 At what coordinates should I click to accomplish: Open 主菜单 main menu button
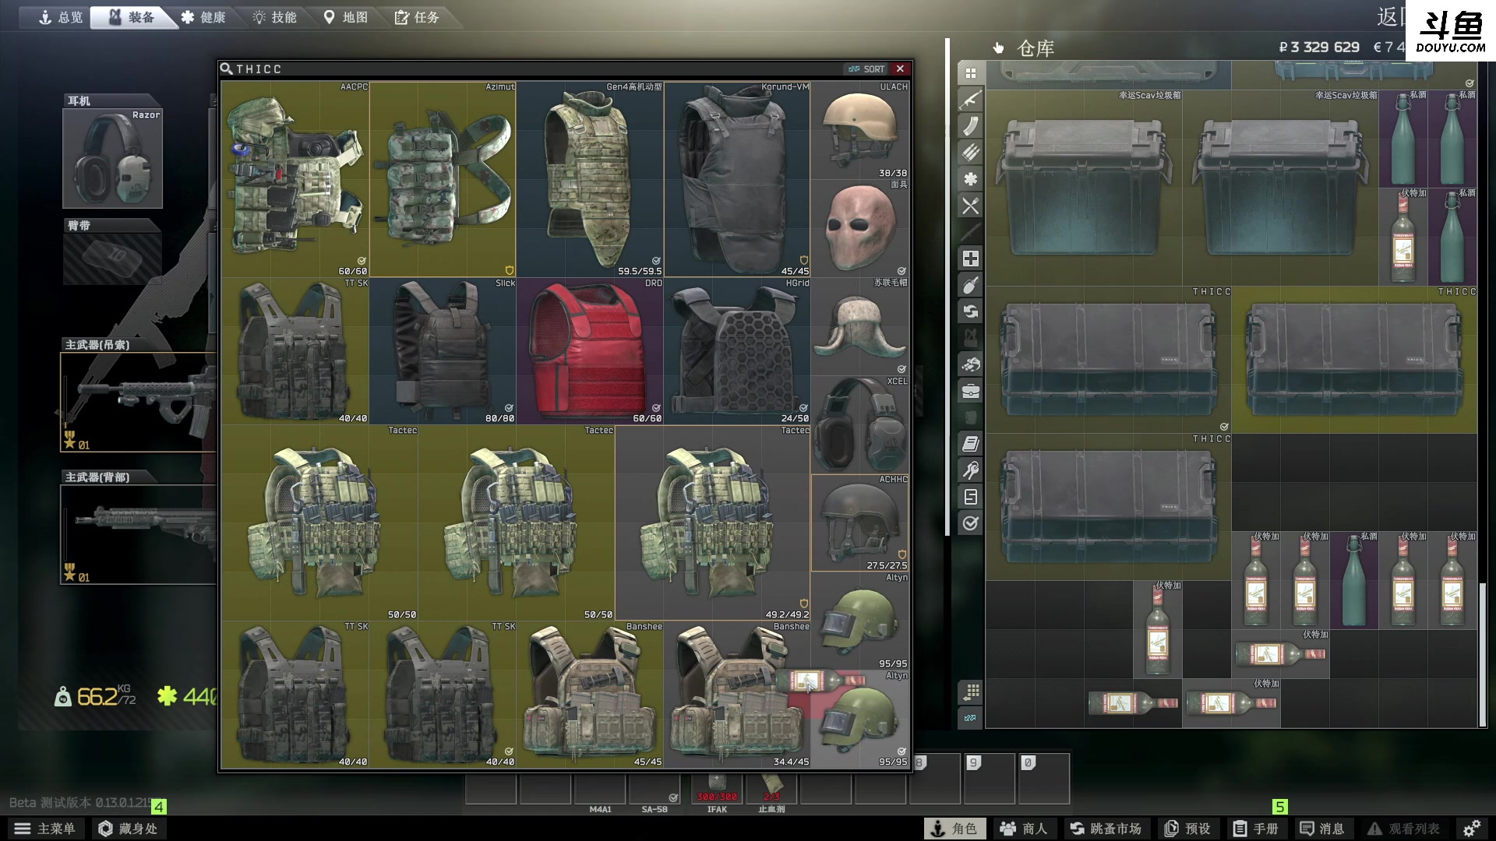(x=46, y=829)
